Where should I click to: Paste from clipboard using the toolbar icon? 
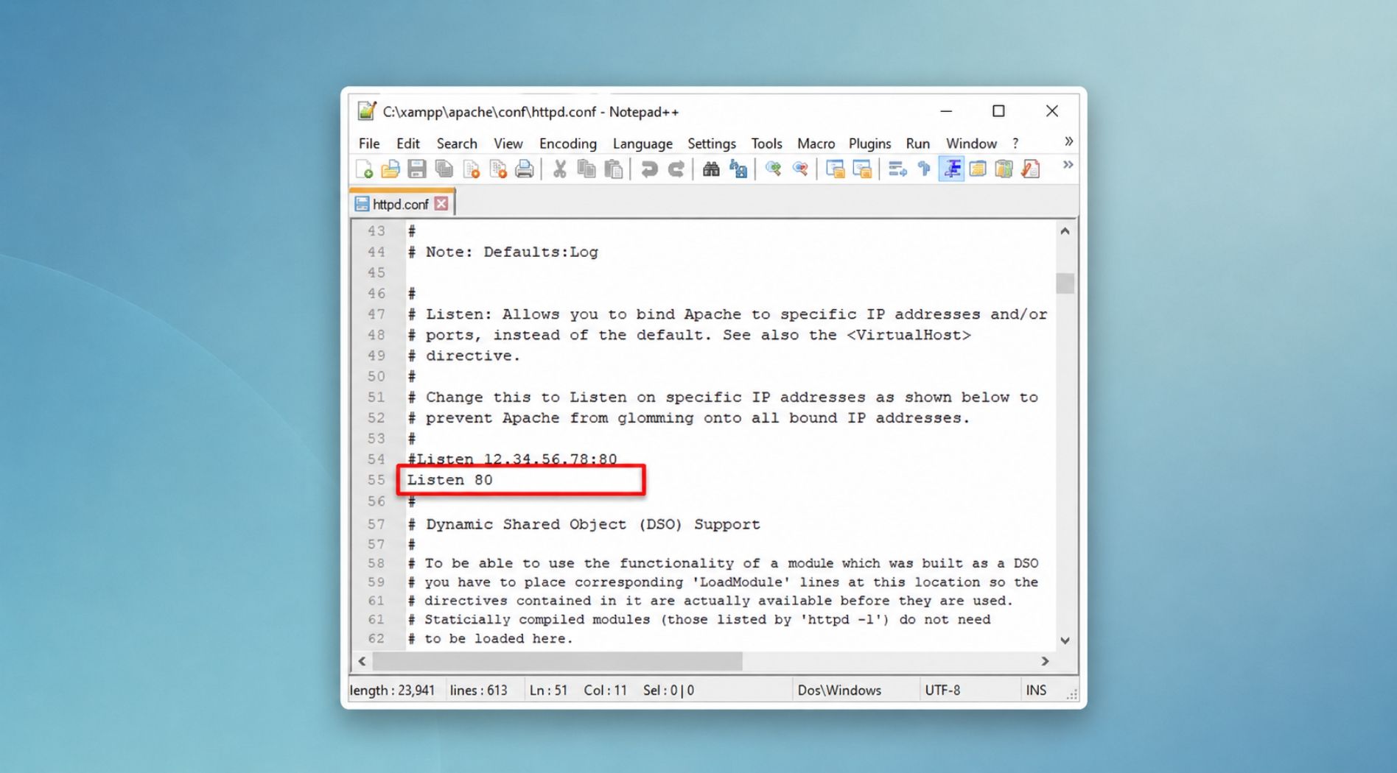point(613,169)
